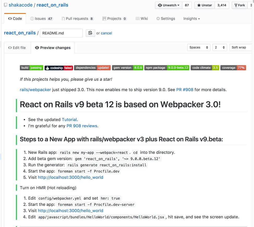Screen dimensions: 254x227
Task: Click the issue circle icon on Issues tab
Action: pyautogui.click(x=32, y=19)
